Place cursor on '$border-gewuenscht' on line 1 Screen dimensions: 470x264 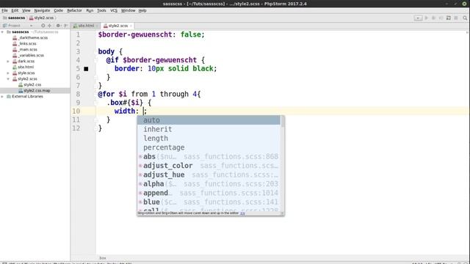coord(135,34)
